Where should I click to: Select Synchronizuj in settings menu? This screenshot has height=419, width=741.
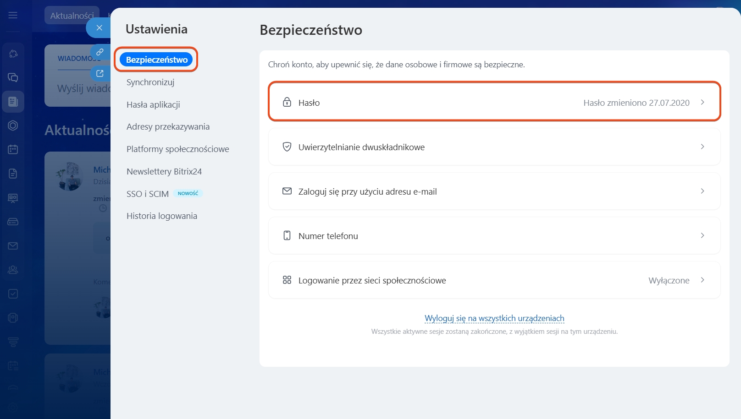pyautogui.click(x=150, y=82)
